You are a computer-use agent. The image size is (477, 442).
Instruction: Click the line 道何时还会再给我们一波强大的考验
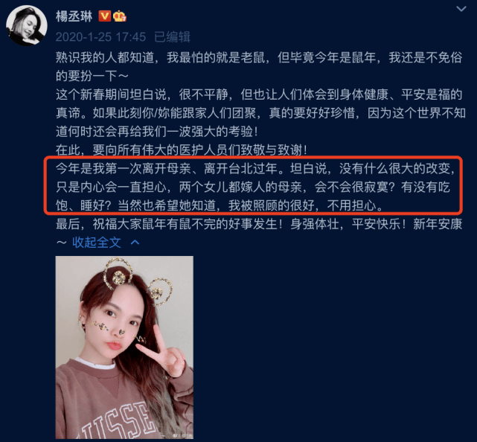point(157,132)
